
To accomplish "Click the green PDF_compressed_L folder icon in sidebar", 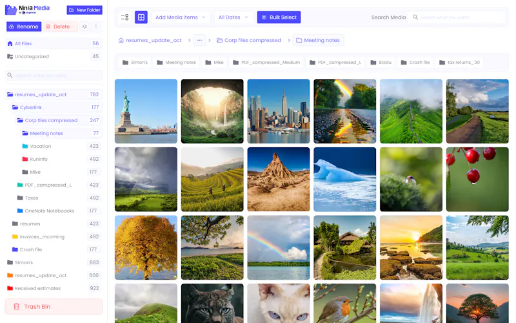I will click(x=20, y=185).
